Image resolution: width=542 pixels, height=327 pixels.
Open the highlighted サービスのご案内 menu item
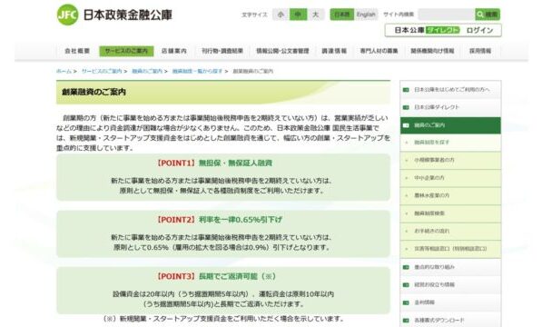coord(126,51)
